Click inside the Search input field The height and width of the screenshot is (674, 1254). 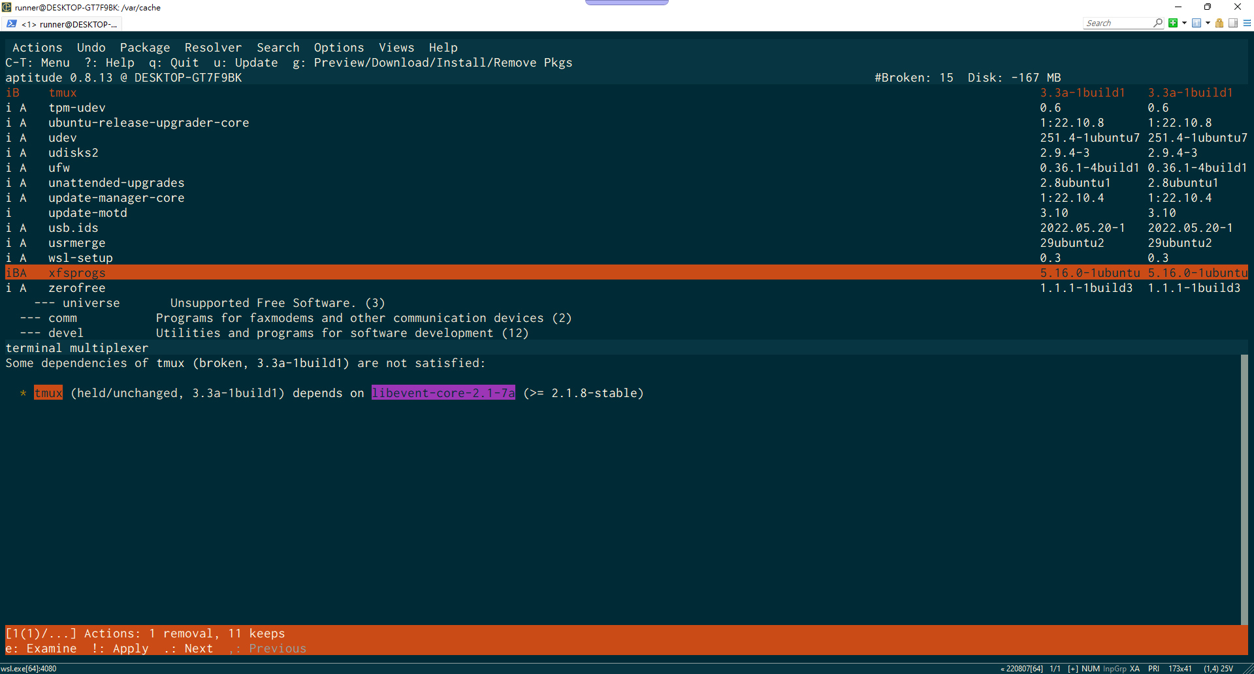pyautogui.click(x=1117, y=23)
